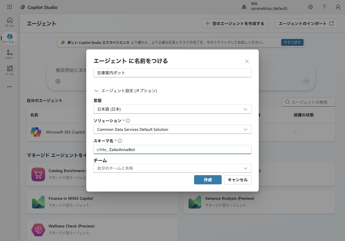Screen dimensions: 345x241
Task: Click 作成 button
Action: [208, 180]
